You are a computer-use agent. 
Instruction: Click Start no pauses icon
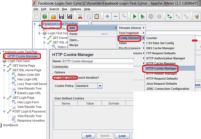(143, 16)
